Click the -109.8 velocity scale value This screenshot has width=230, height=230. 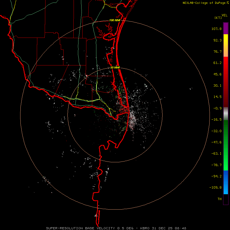(215, 188)
